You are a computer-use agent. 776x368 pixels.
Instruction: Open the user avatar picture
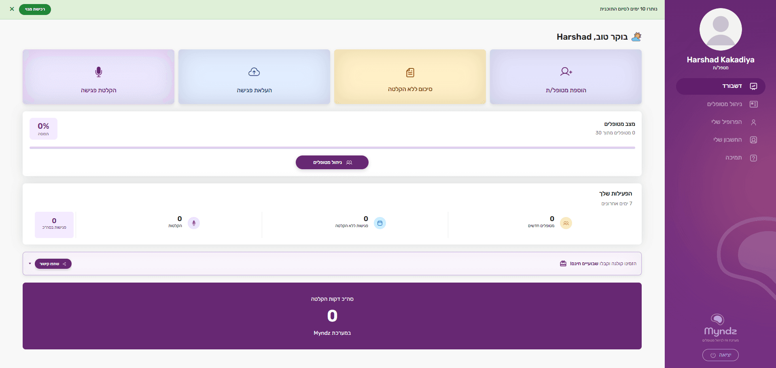(x=721, y=30)
